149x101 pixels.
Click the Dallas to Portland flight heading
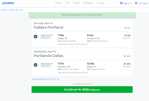click(x=48, y=27)
